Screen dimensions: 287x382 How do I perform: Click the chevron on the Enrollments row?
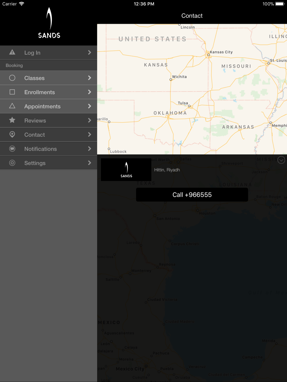point(90,92)
